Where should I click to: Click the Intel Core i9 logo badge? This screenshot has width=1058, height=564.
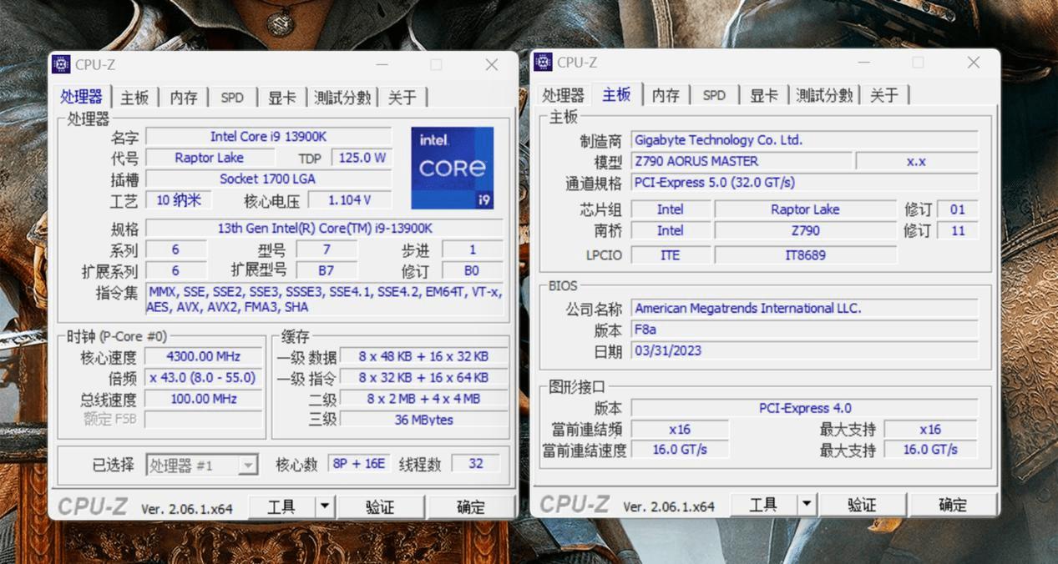(x=452, y=168)
